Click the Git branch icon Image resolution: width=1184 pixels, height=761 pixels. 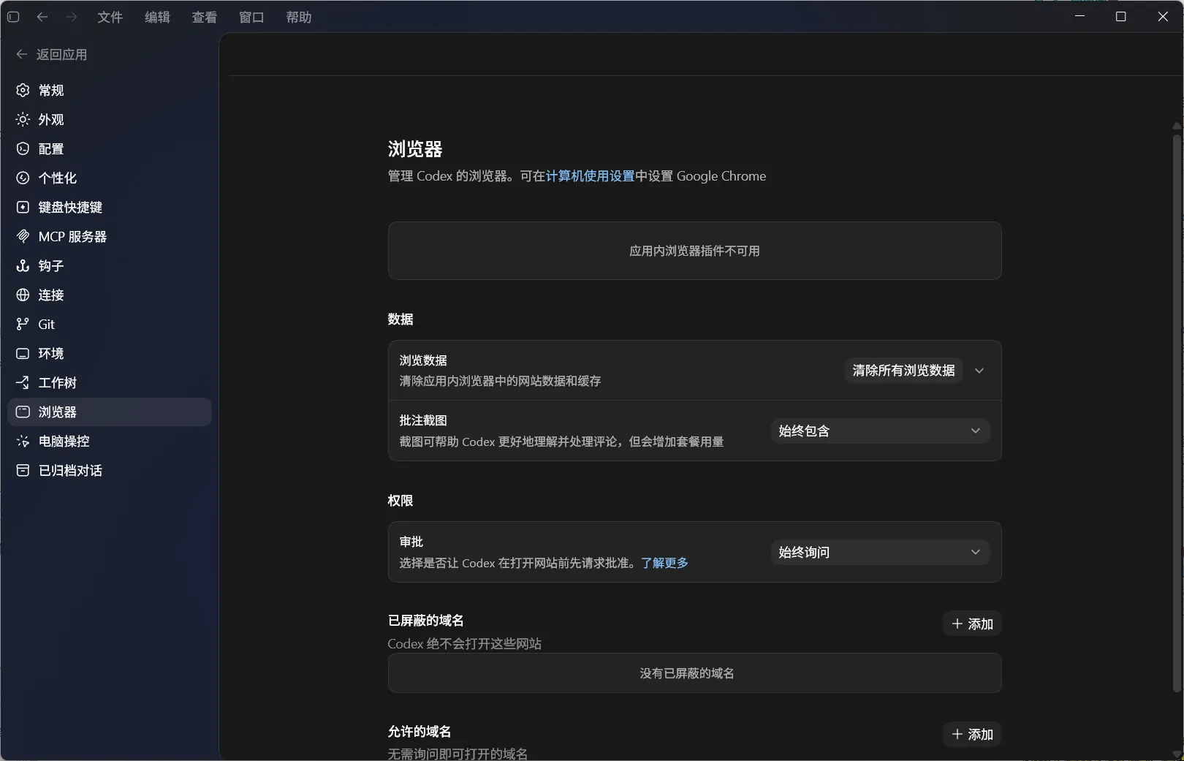pos(23,324)
